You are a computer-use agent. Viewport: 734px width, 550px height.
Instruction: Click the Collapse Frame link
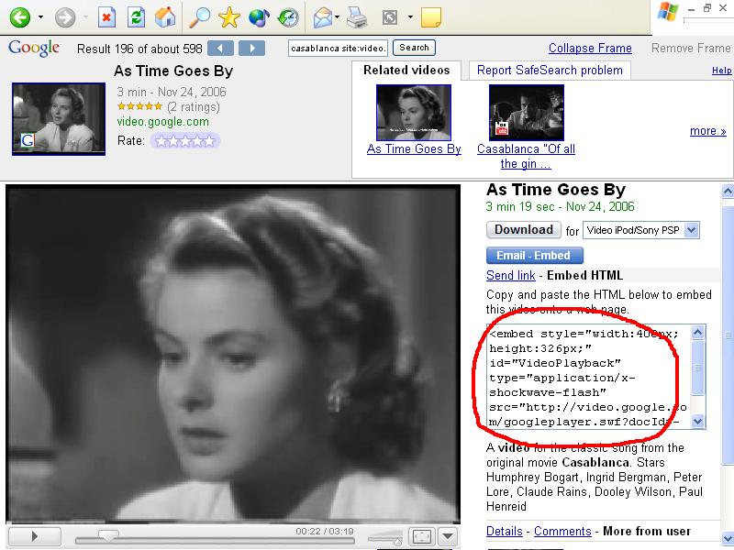pos(590,49)
